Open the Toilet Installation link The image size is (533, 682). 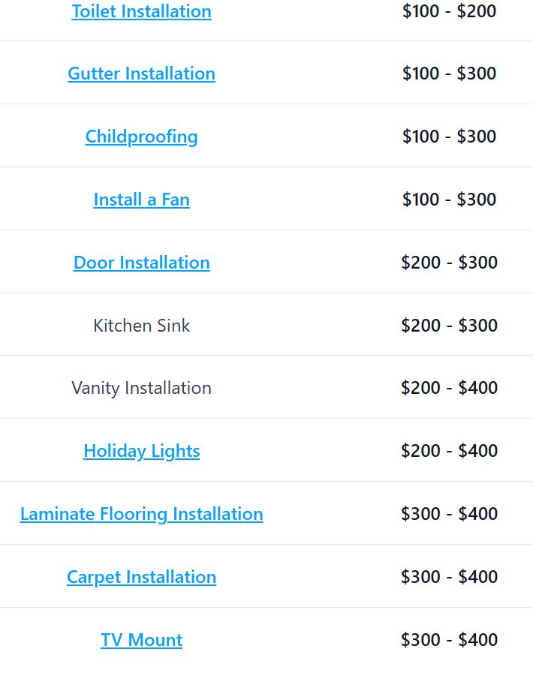pyautogui.click(x=141, y=11)
